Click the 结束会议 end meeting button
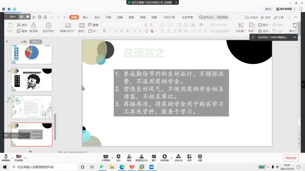305x171 pixels. [x=291, y=158]
